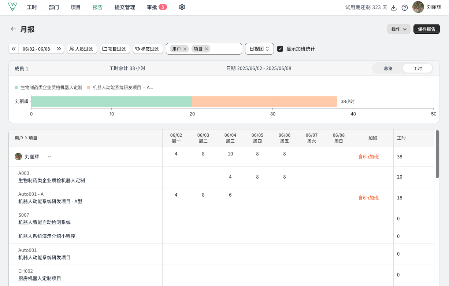Switch to the 工时 tab in chart panel
Image resolution: width=449 pixels, height=286 pixels.
click(x=418, y=68)
